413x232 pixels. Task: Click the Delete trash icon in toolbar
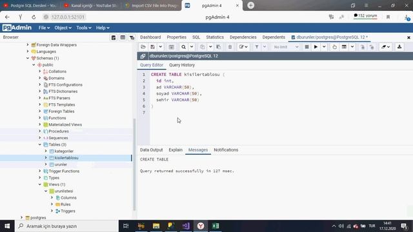coord(230,47)
